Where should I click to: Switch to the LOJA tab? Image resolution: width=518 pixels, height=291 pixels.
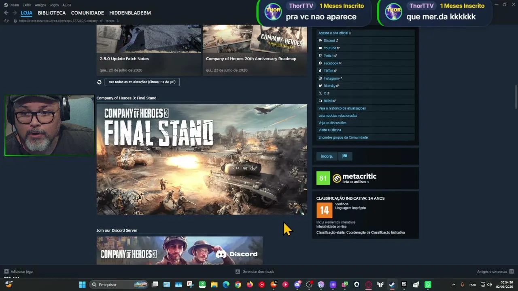[x=27, y=13]
